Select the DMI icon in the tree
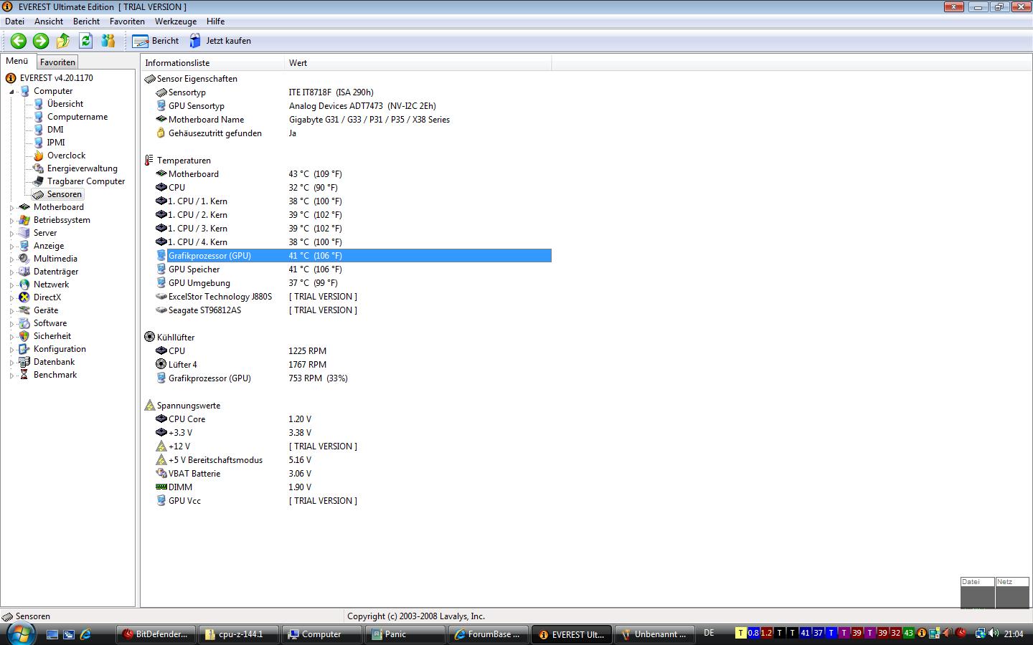The height and width of the screenshot is (645, 1033). [x=39, y=130]
